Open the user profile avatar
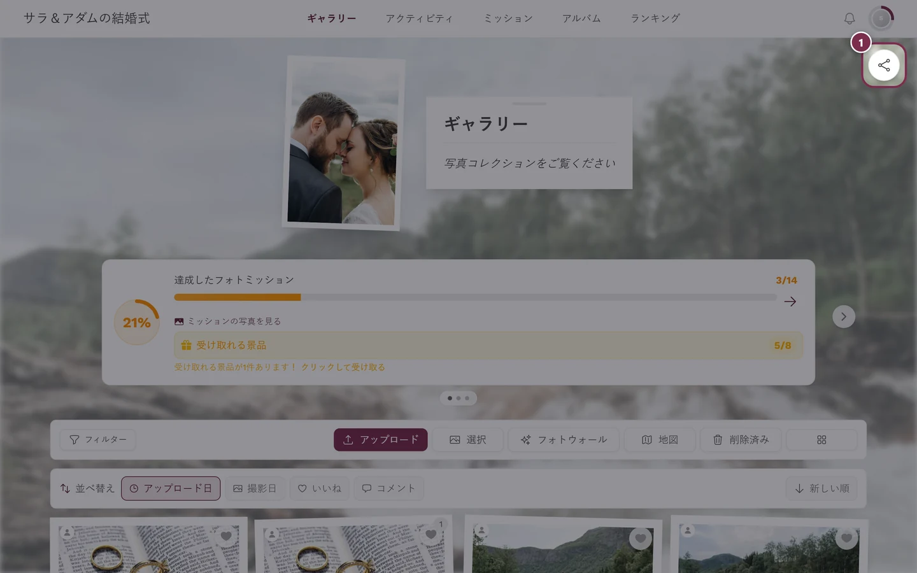917x573 pixels. coord(881,18)
